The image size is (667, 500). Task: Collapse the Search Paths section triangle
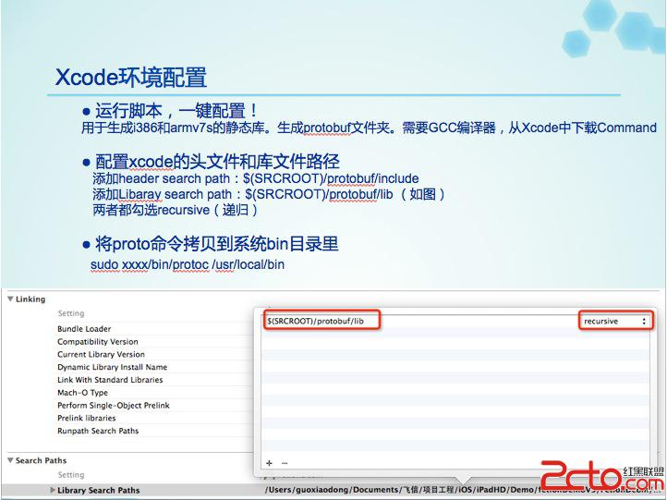click(10, 460)
